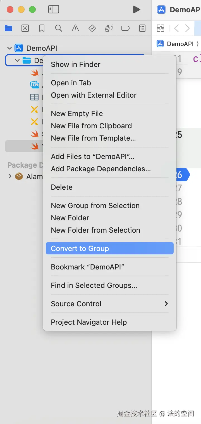Open the Debug navigator spray icon
The image size is (201, 424).
[x=109, y=28]
